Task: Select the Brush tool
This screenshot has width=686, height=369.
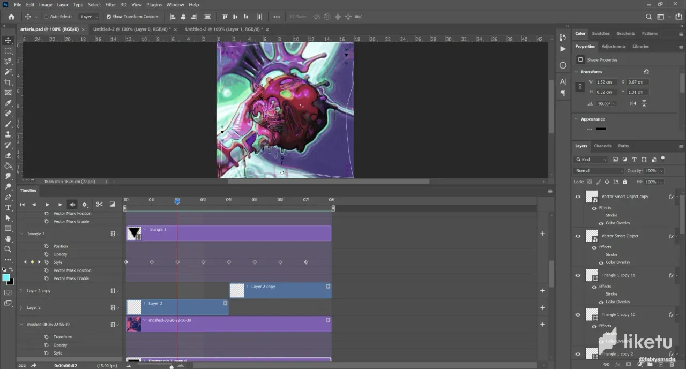Action: click(x=8, y=124)
